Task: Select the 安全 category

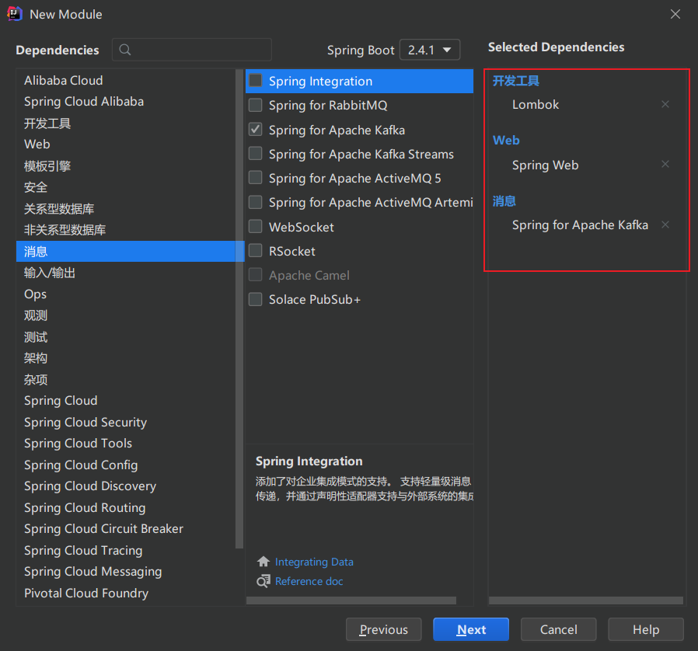Action: [126, 187]
